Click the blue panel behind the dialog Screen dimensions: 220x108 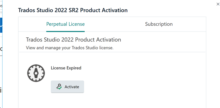click(x=1, y=25)
